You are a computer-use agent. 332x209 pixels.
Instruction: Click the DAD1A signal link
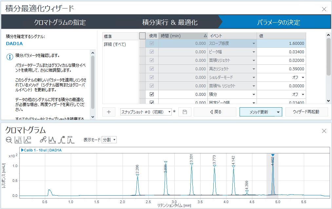[x=14, y=44]
